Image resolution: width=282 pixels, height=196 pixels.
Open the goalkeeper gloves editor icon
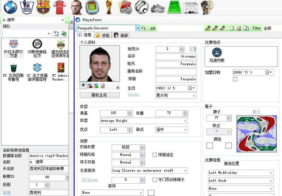pos(207,8)
